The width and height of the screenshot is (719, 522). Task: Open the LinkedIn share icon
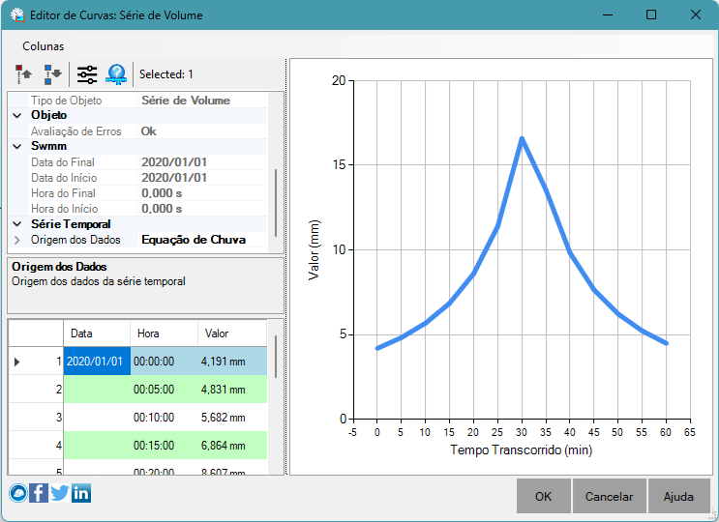pyautogui.click(x=81, y=493)
